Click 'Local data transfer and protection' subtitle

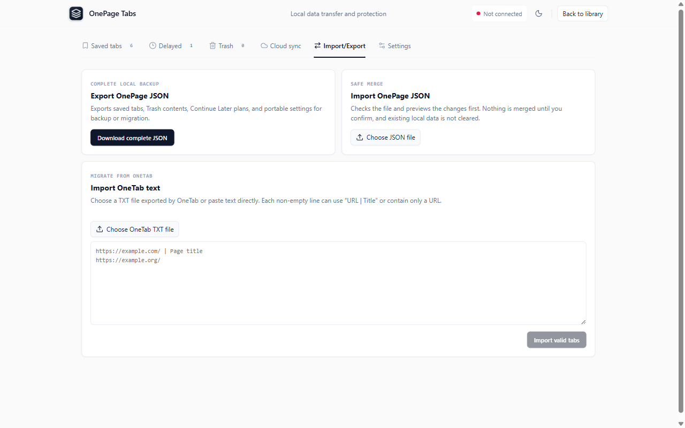tap(338, 14)
